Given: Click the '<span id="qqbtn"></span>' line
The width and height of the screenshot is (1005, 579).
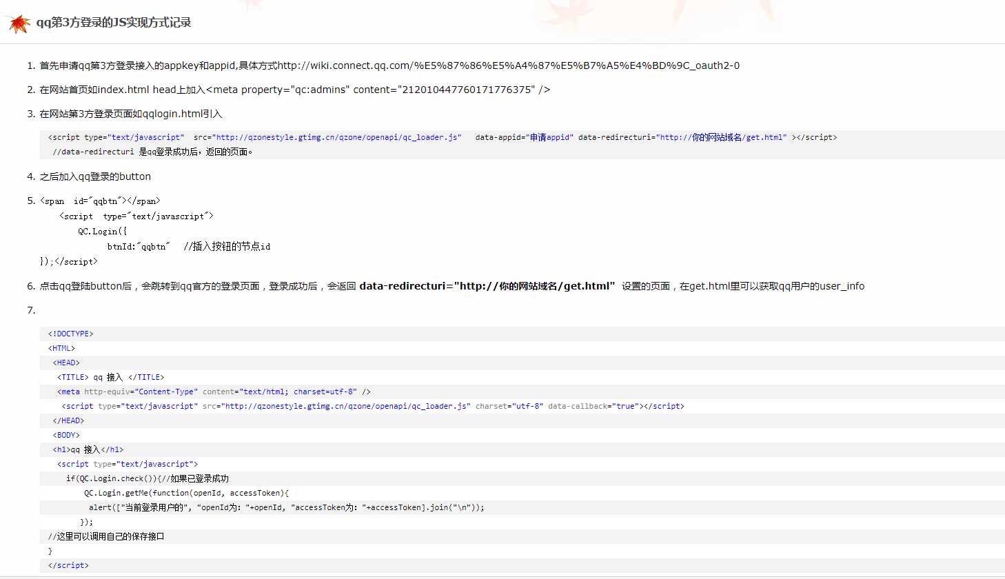Looking at the screenshot, I should click(x=101, y=201).
